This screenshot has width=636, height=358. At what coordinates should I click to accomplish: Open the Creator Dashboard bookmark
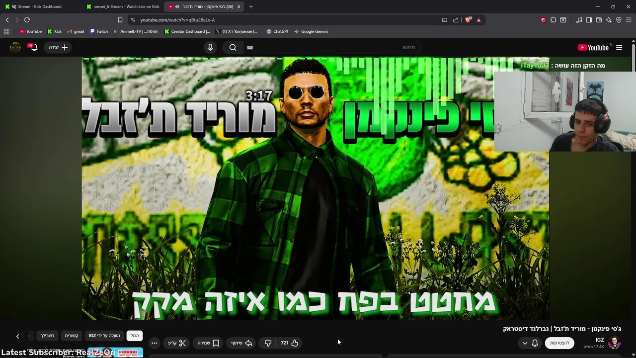pos(187,31)
